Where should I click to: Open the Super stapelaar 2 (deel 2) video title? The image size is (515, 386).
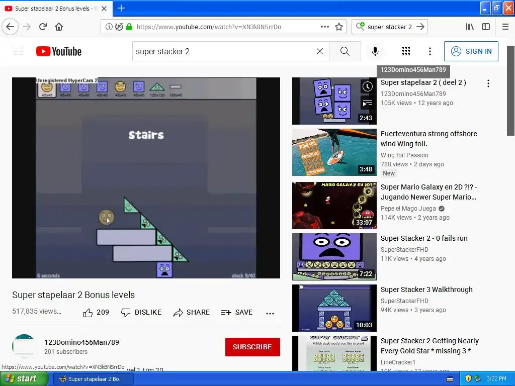coord(423,82)
